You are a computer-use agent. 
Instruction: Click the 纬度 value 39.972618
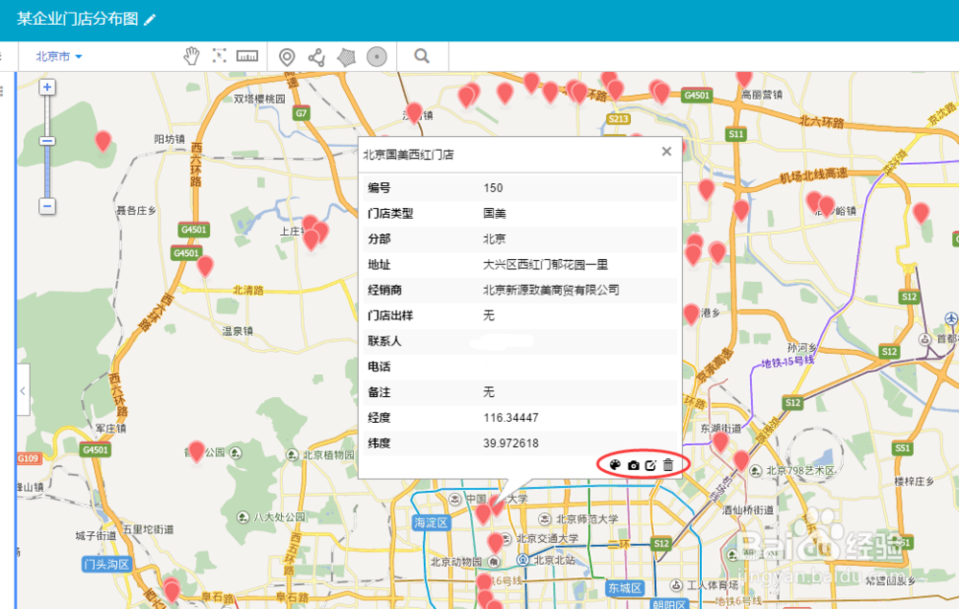point(511,443)
